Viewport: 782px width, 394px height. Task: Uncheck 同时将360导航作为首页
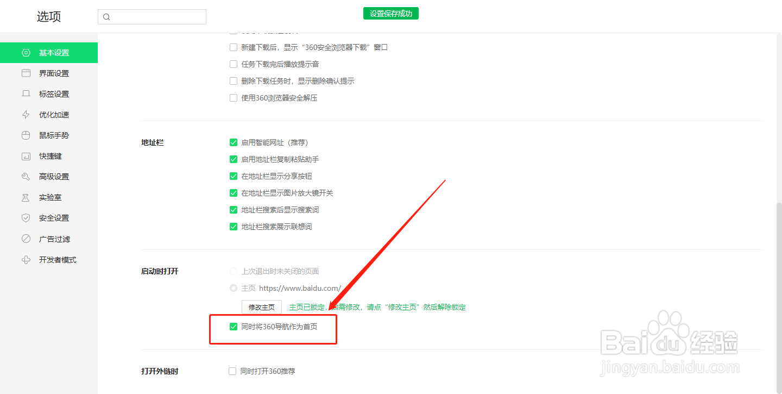234,327
